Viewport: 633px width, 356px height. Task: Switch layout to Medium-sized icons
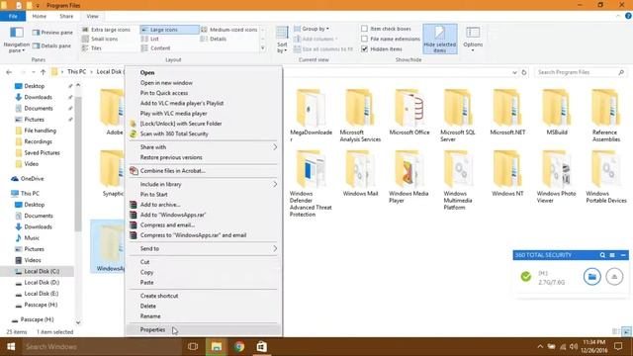(228, 30)
